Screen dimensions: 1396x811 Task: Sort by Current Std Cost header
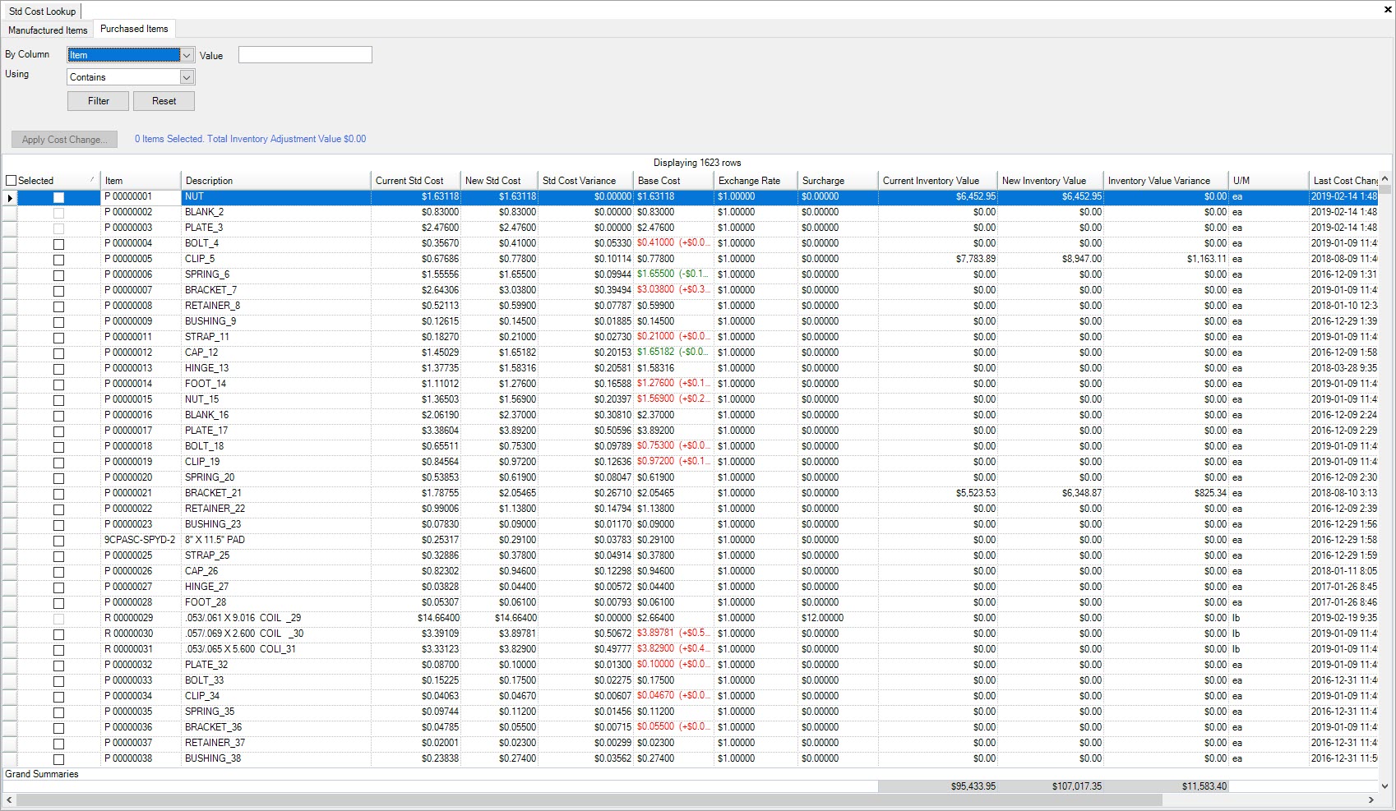(x=417, y=181)
